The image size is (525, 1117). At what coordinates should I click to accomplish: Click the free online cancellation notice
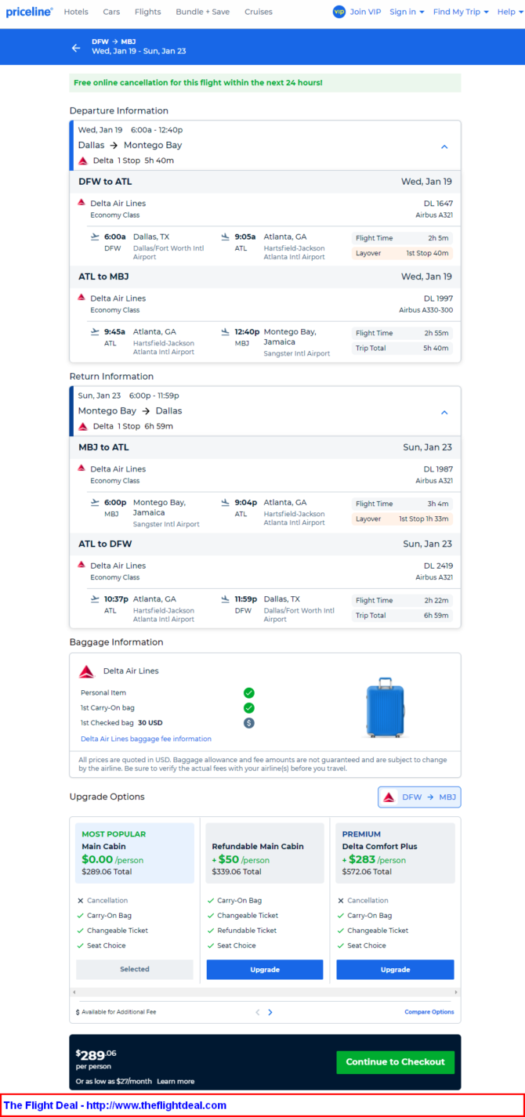click(265, 82)
